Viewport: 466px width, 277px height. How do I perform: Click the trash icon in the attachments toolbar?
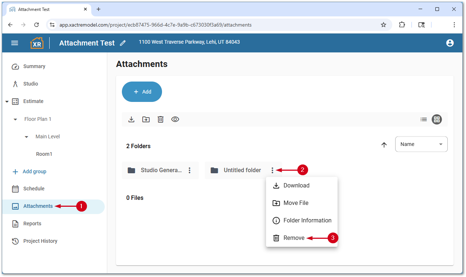click(x=161, y=119)
